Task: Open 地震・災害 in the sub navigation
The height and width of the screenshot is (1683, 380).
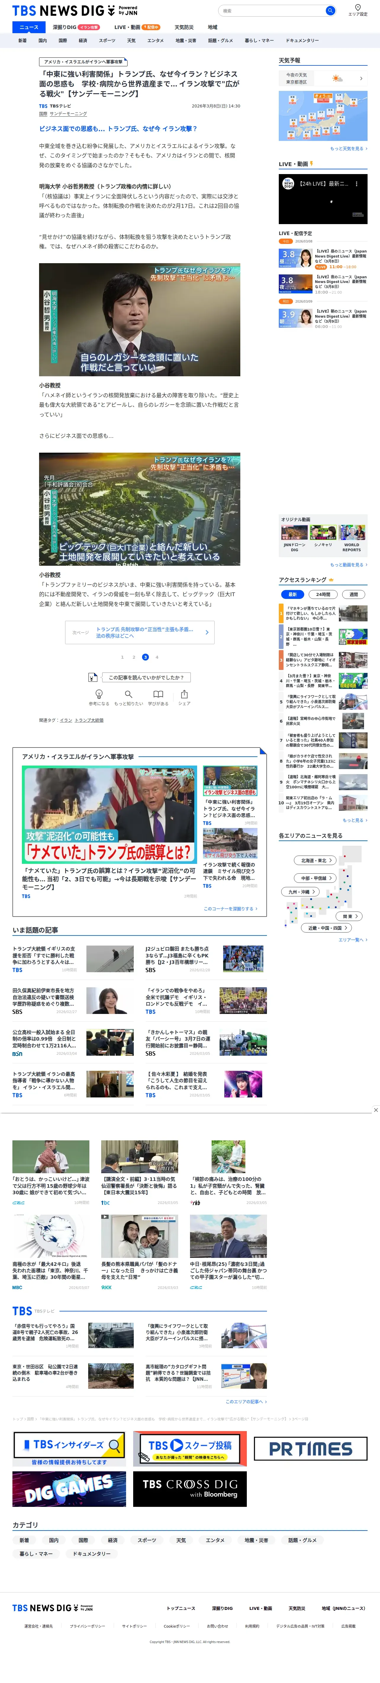Action: click(186, 41)
